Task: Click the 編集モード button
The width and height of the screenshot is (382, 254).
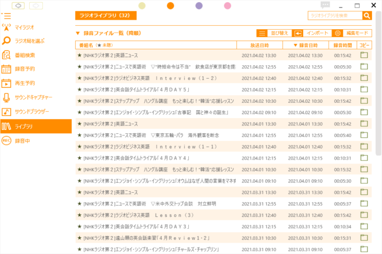Action: pos(357,33)
